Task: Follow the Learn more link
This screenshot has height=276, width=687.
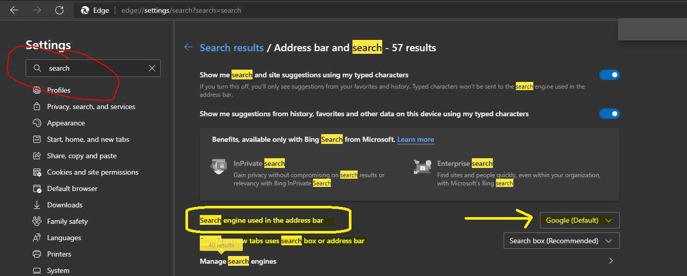Action: [415, 139]
